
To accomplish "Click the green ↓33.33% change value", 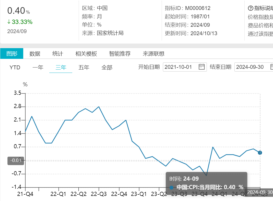I will [x=19, y=22].
